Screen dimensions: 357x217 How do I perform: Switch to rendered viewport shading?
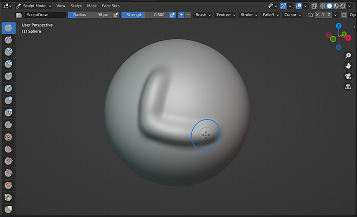point(343,6)
